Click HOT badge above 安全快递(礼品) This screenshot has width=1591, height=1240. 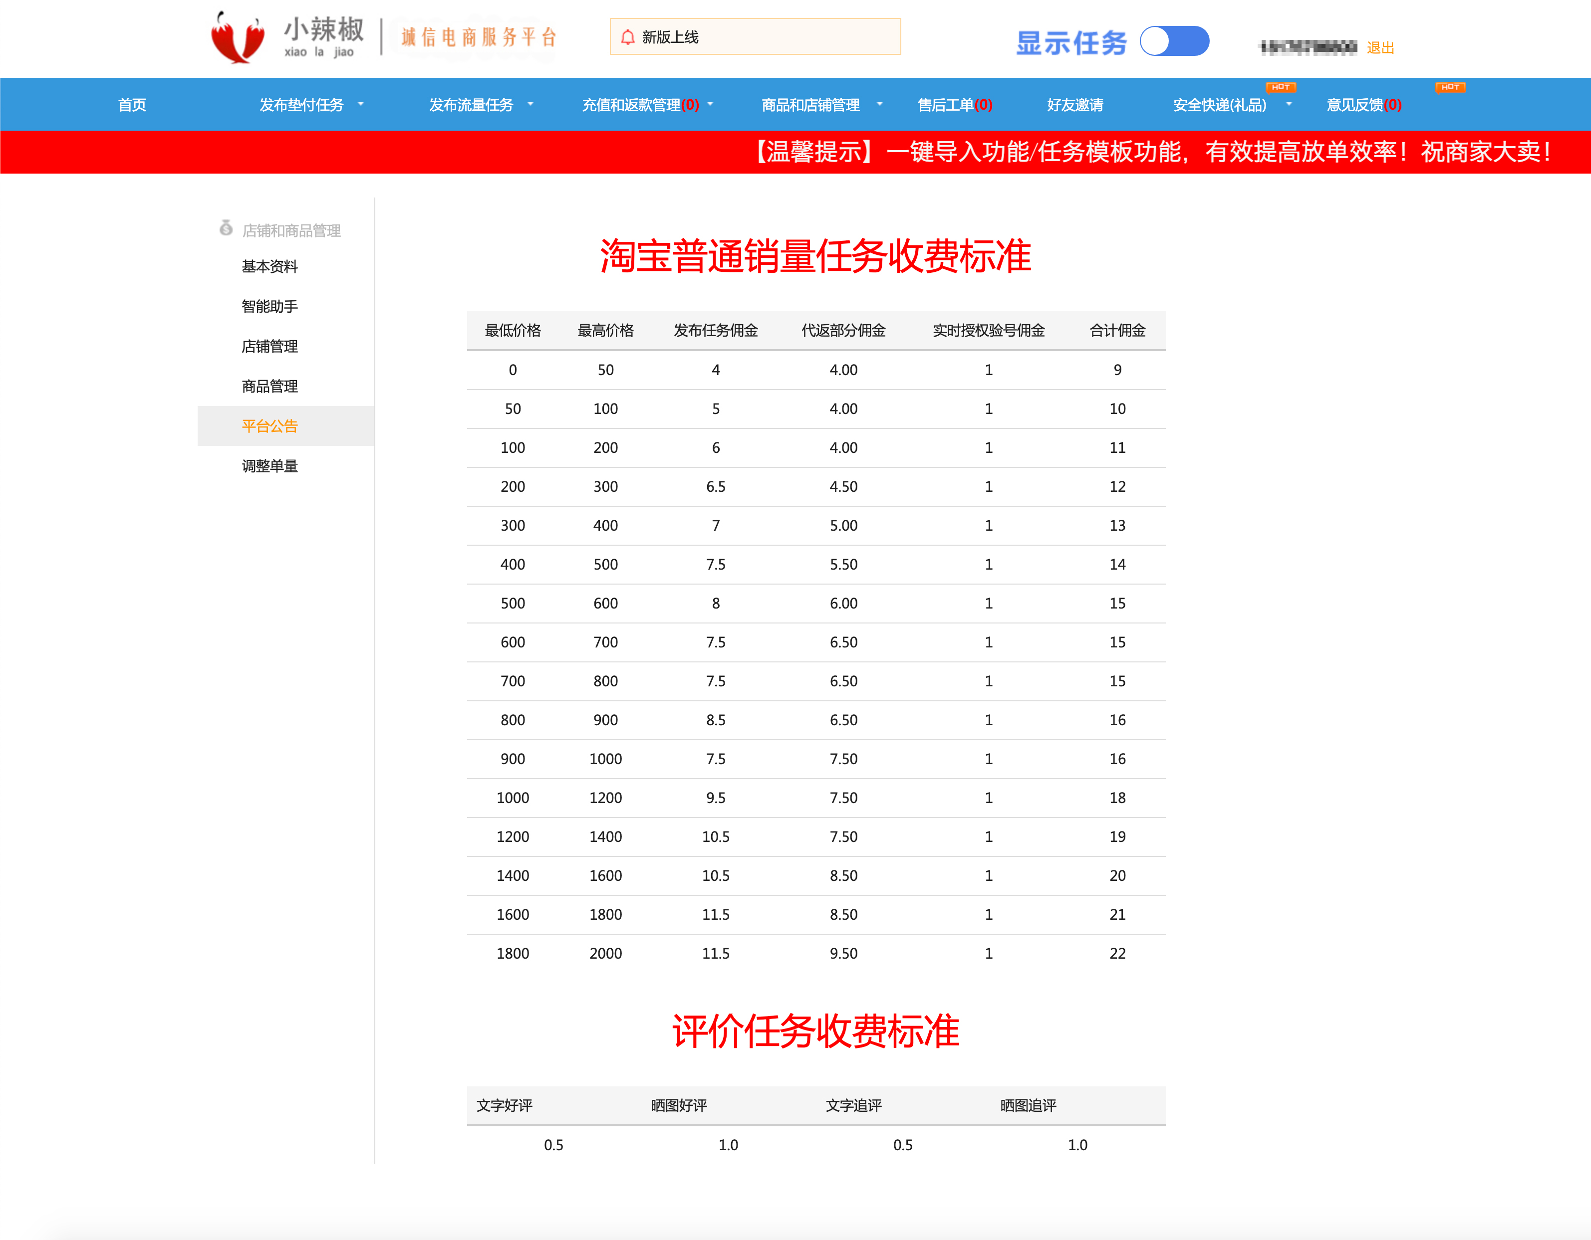pyautogui.click(x=1281, y=87)
